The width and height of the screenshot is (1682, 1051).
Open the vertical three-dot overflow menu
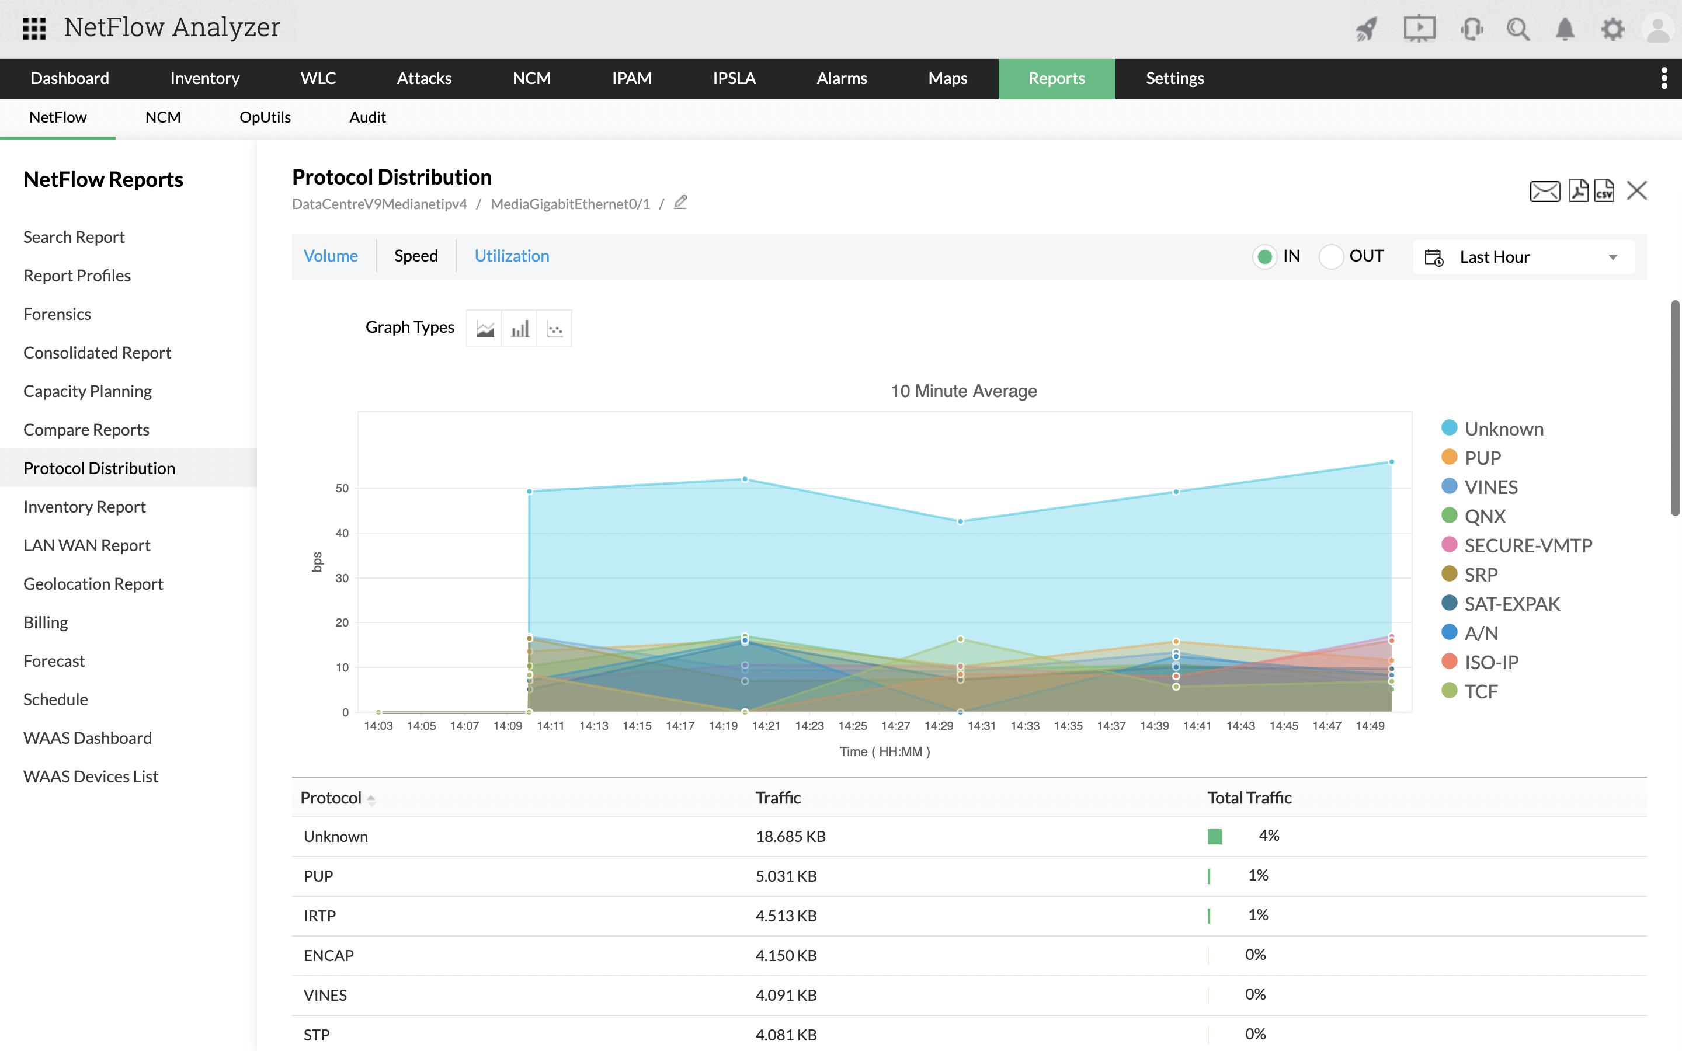coord(1664,78)
